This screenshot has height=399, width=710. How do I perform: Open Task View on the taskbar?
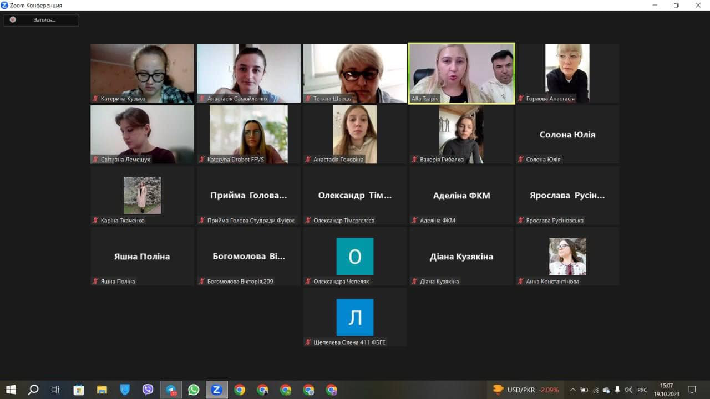(55, 390)
